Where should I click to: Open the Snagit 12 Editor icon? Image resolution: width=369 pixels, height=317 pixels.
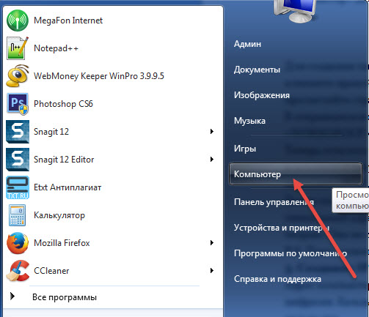coord(18,160)
